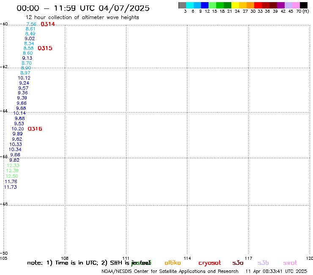Viewport: 313px width, 275px height.
Task: Click the altika satellite legend label
Action: pos(173,263)
